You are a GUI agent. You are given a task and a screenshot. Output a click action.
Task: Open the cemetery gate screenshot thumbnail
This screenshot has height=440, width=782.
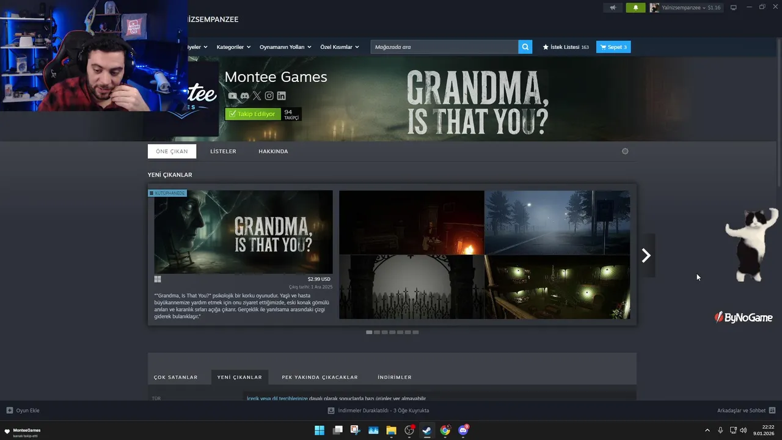[411, 287]
